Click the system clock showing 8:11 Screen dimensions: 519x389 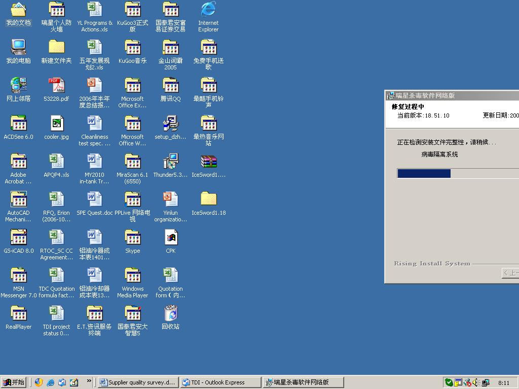click(x=504, y=383)
